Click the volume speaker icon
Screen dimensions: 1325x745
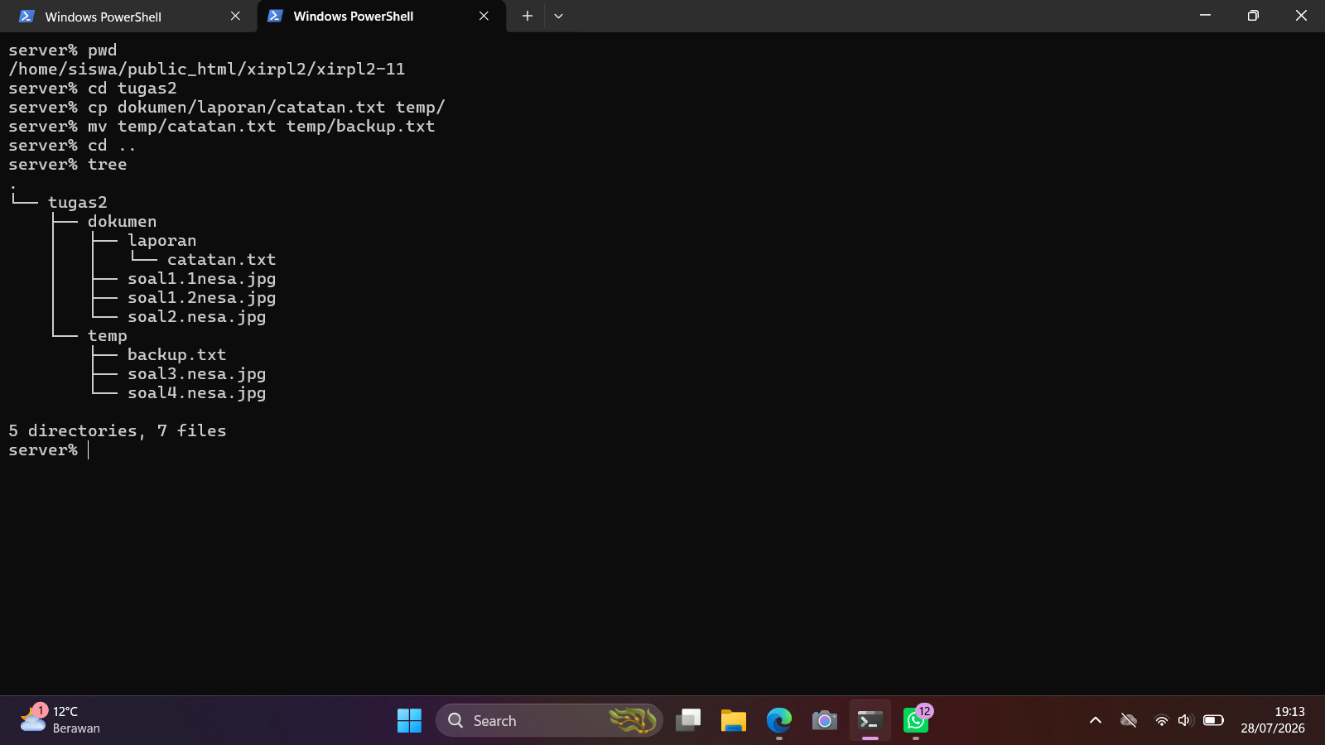(x=1185, y=720)
